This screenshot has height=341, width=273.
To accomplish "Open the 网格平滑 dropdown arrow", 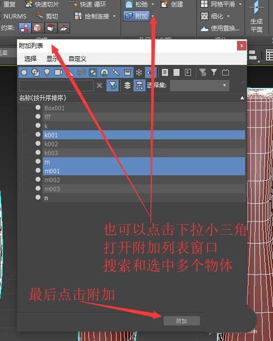I will point(240,4).
